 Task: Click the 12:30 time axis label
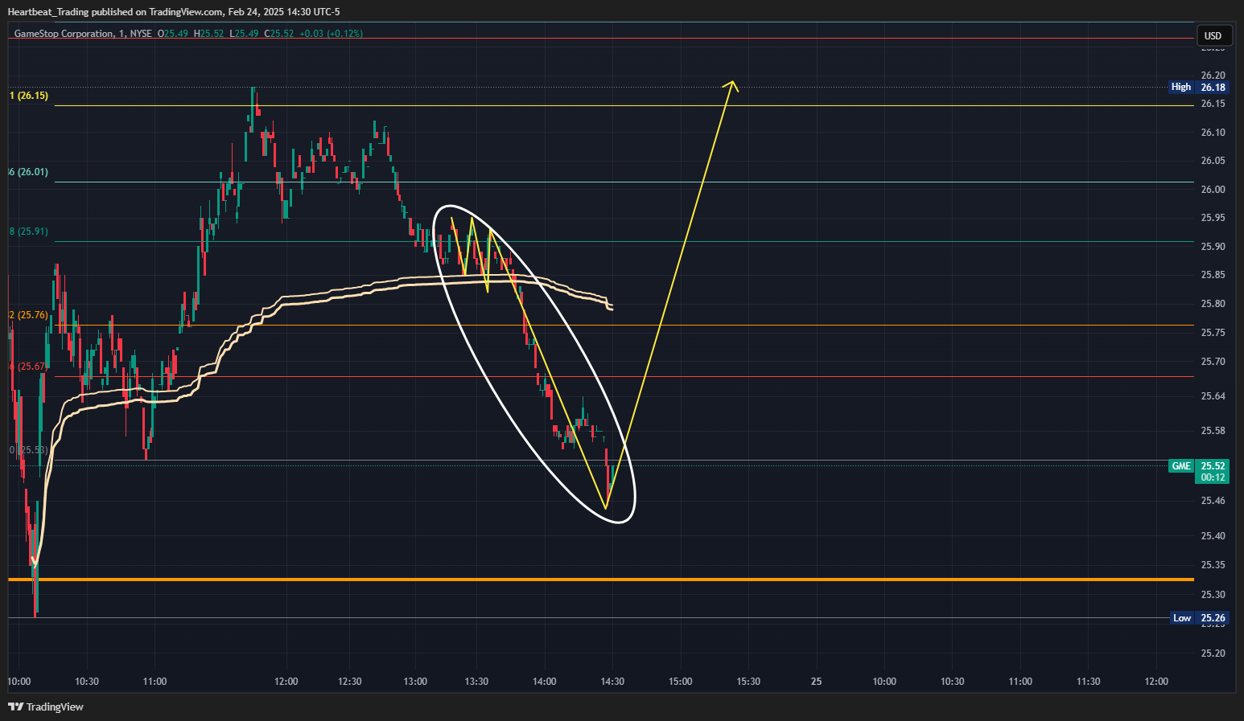(x=350, y=682)
